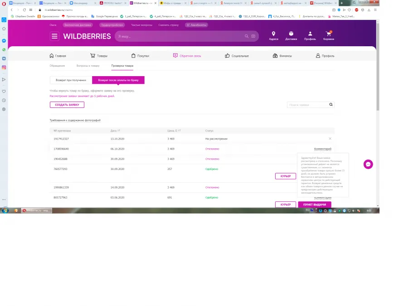Click the СОЗДАТЬ ЗАЯВКУ button
This screenshot has height=306, width=408.
tap(67, 105)
